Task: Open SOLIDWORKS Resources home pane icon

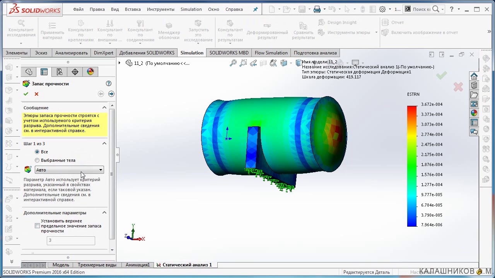Action: (474, 76)
